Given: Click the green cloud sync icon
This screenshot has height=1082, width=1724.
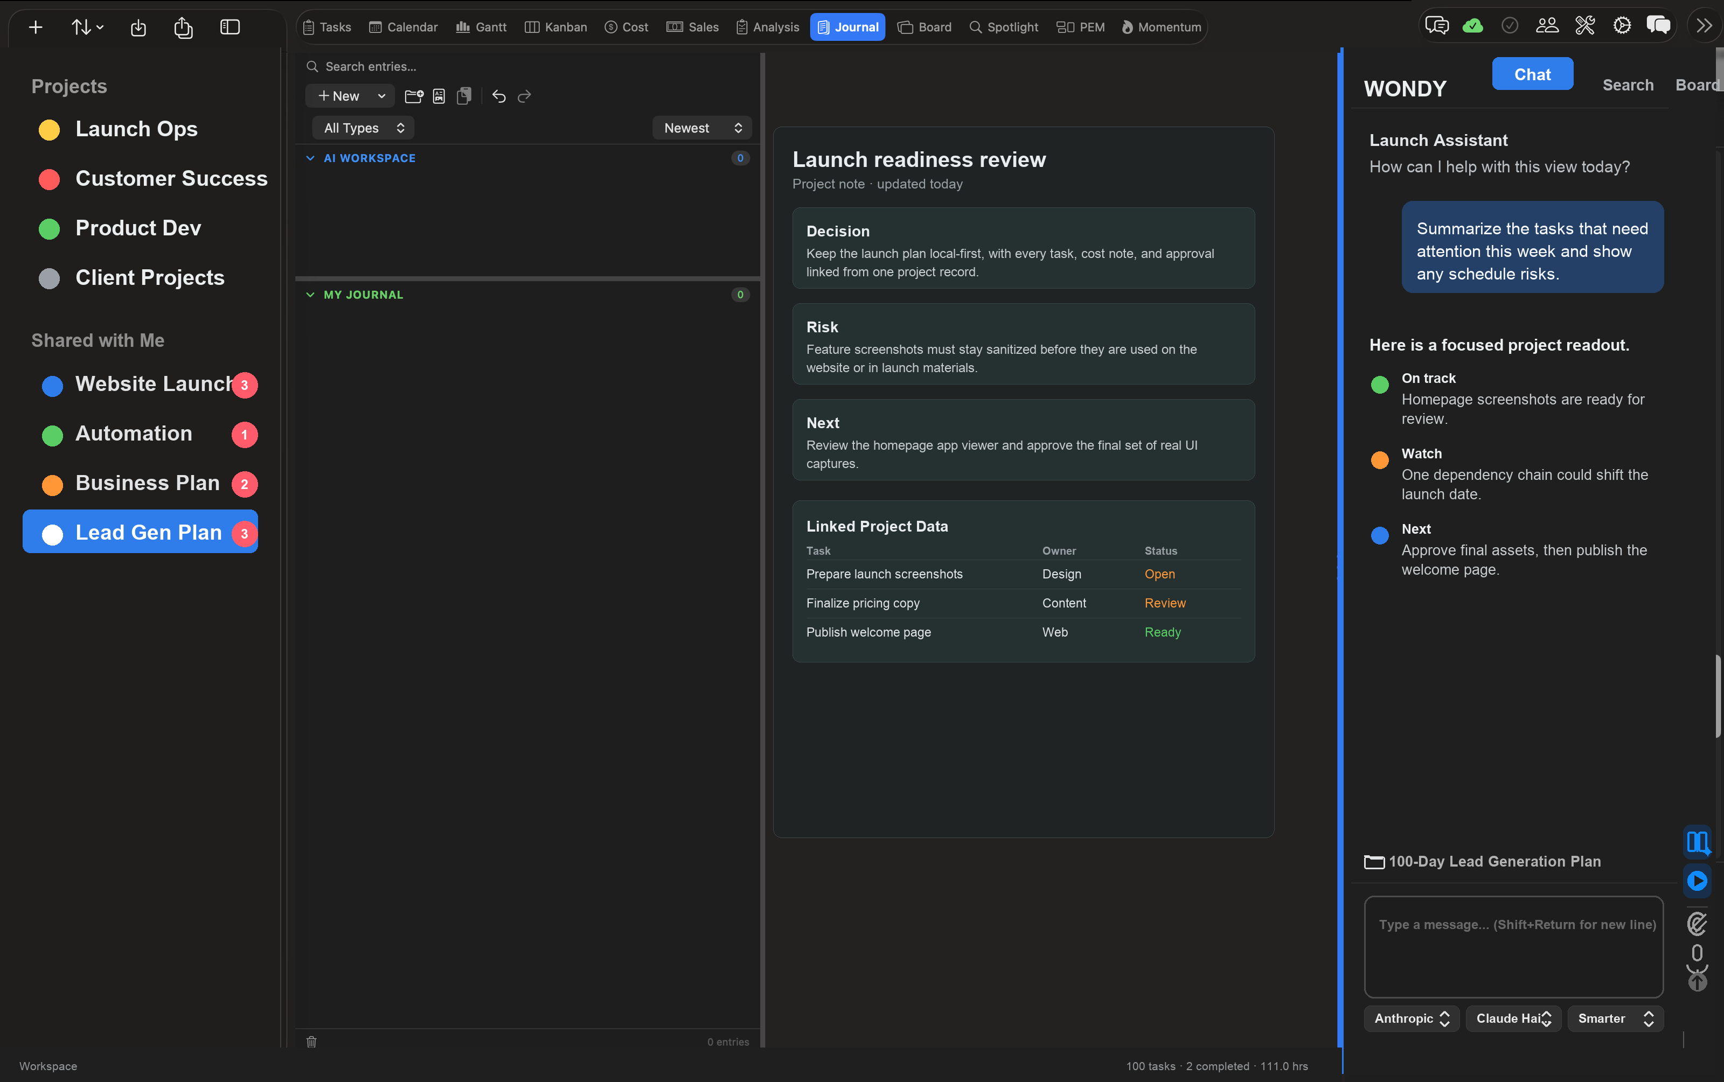Looking at the screenshot, I should [x=1473, y=26].
